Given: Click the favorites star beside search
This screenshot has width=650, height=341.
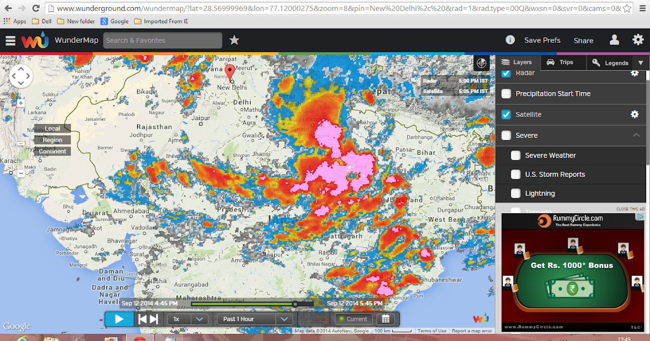Looking at the screenshot, I should point(234,40).
